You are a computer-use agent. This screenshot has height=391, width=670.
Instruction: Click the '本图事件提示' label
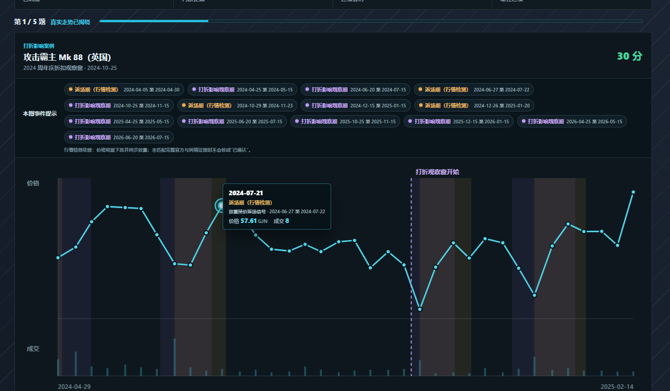pos(40,114)
